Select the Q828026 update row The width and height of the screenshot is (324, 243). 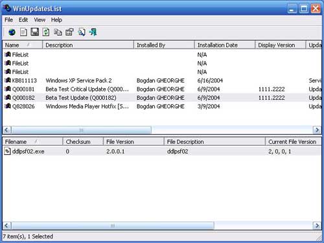pos(162,106)
